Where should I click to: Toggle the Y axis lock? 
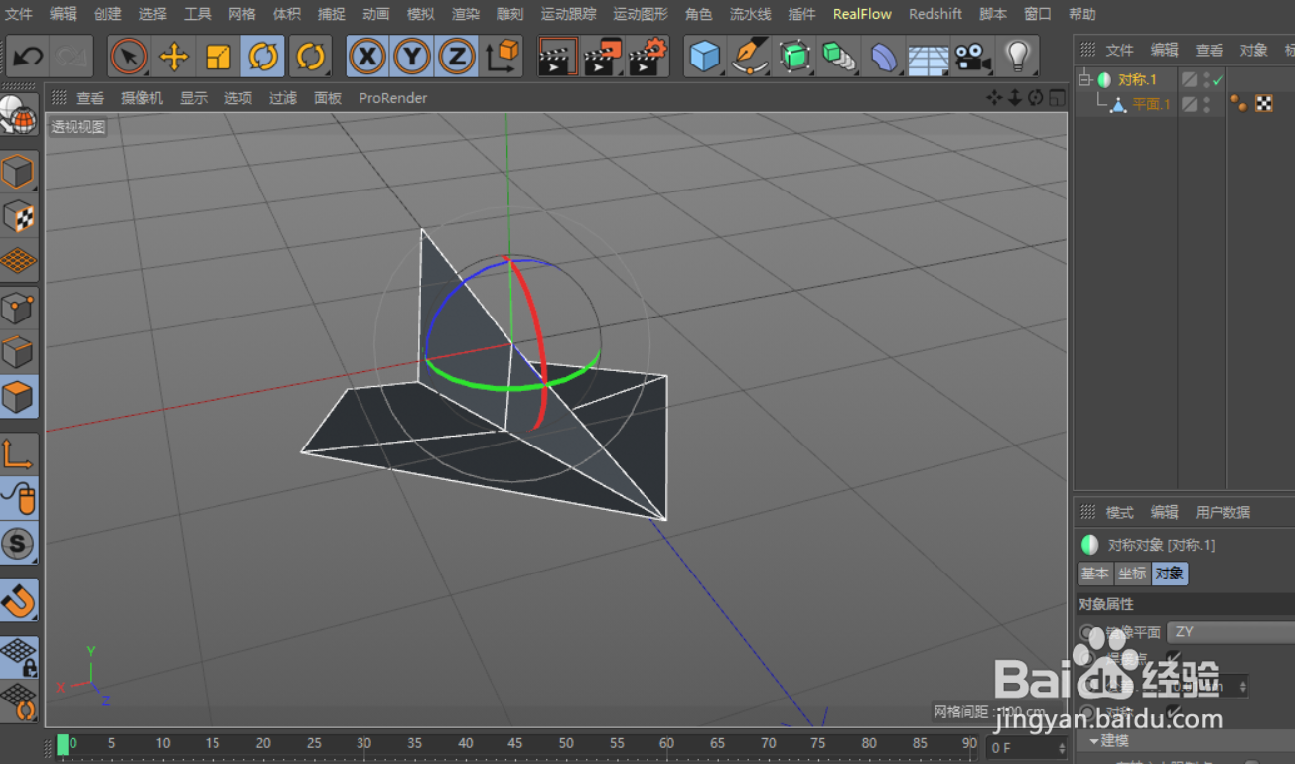pyautogui.click(x=411, y=57)
